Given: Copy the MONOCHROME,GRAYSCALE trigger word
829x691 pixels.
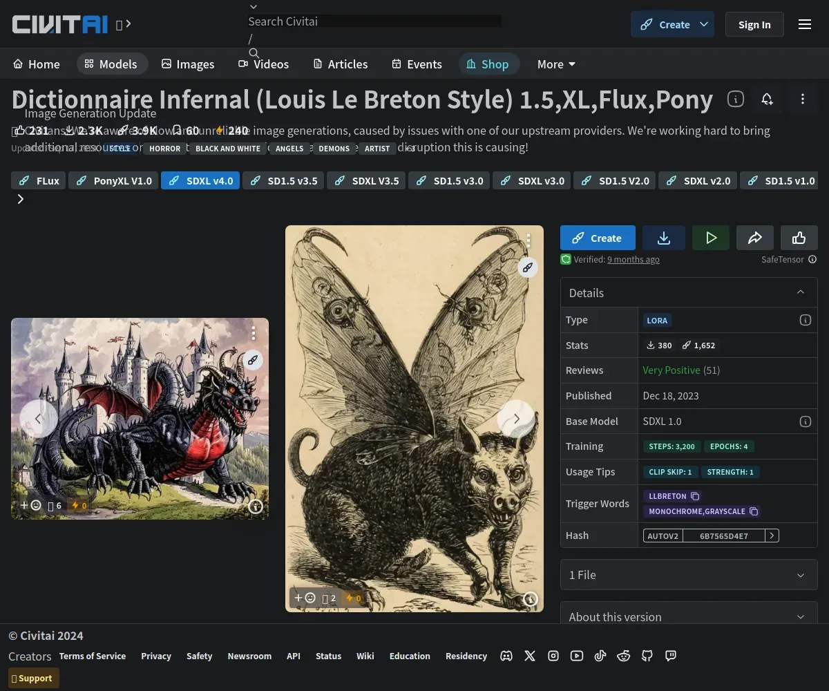Looking at the screenshot, I should coord(754,511).
